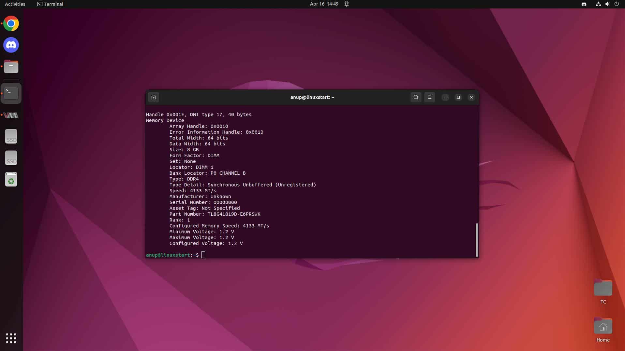Open a new terminal tab
The width and height of the screenshot is (625, 351).
click(153, 97)
